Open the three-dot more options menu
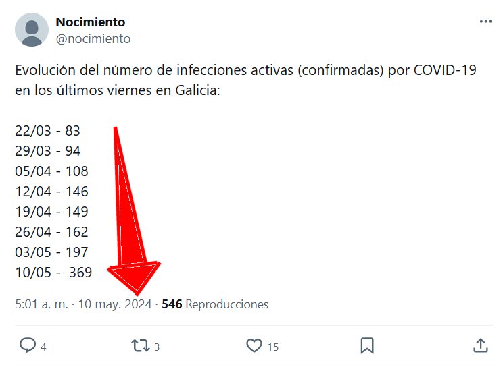Viewport: 503px width, 371px height. pyautogui.click(x=485, y=22)
